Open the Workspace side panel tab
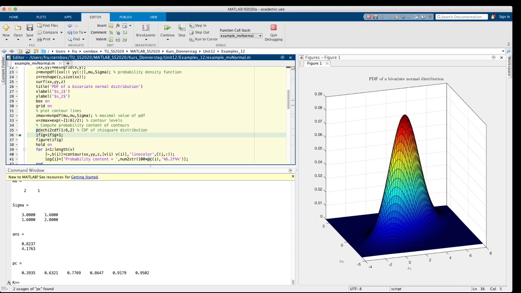 tap(509, 66)
